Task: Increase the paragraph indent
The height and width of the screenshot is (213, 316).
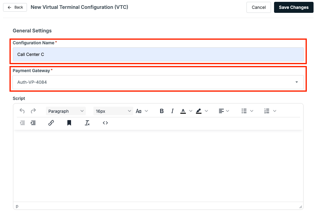Action: [33, 123]
